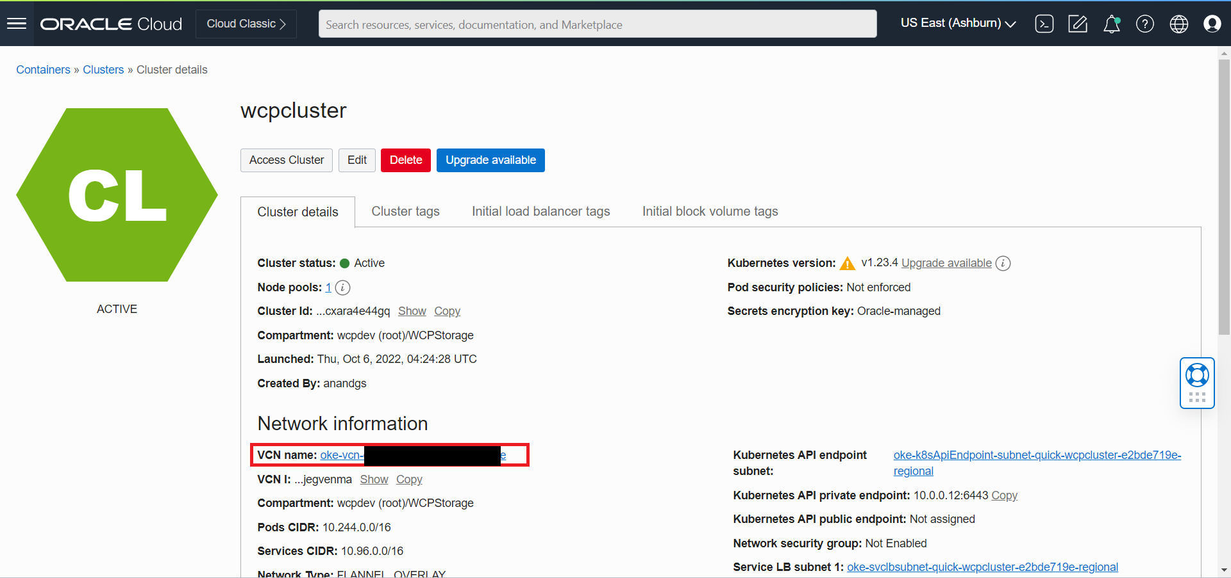Click the blue Upgrade available button
Image resolution: width=1231 pixels, height=578 pixels.
490,160
